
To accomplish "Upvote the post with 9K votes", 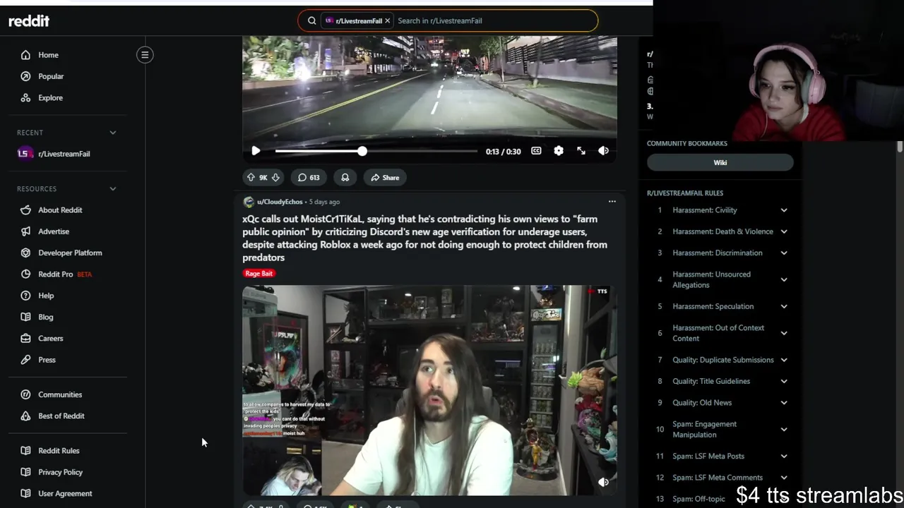I will click(x=251, y=178).
